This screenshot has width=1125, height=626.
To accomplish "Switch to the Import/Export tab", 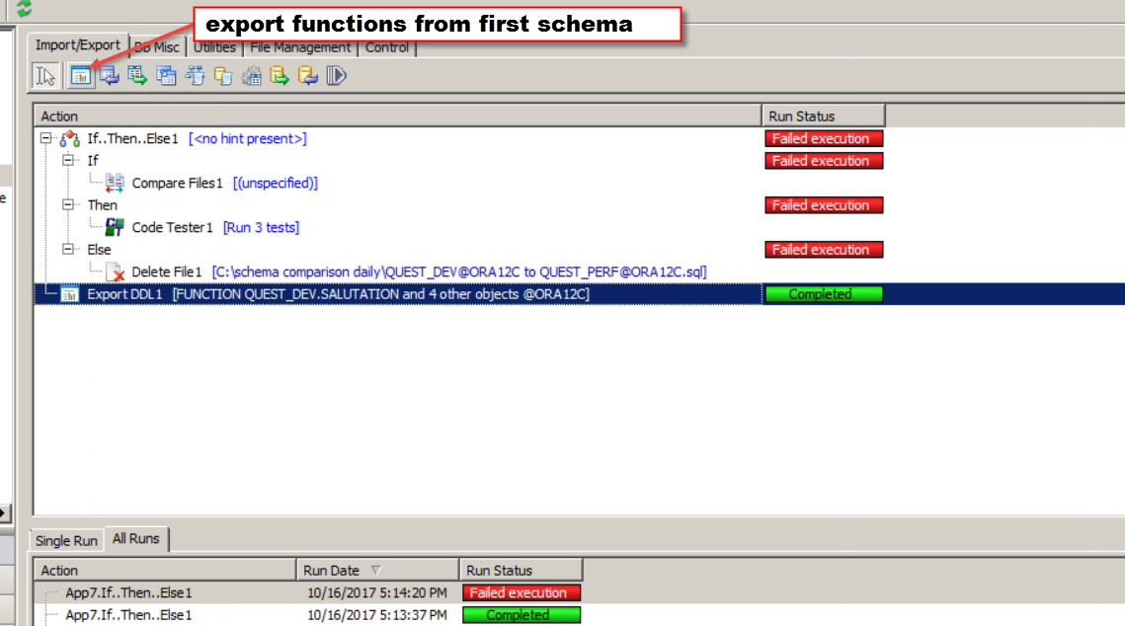I will pyautogui.click(x=77, y=44).
